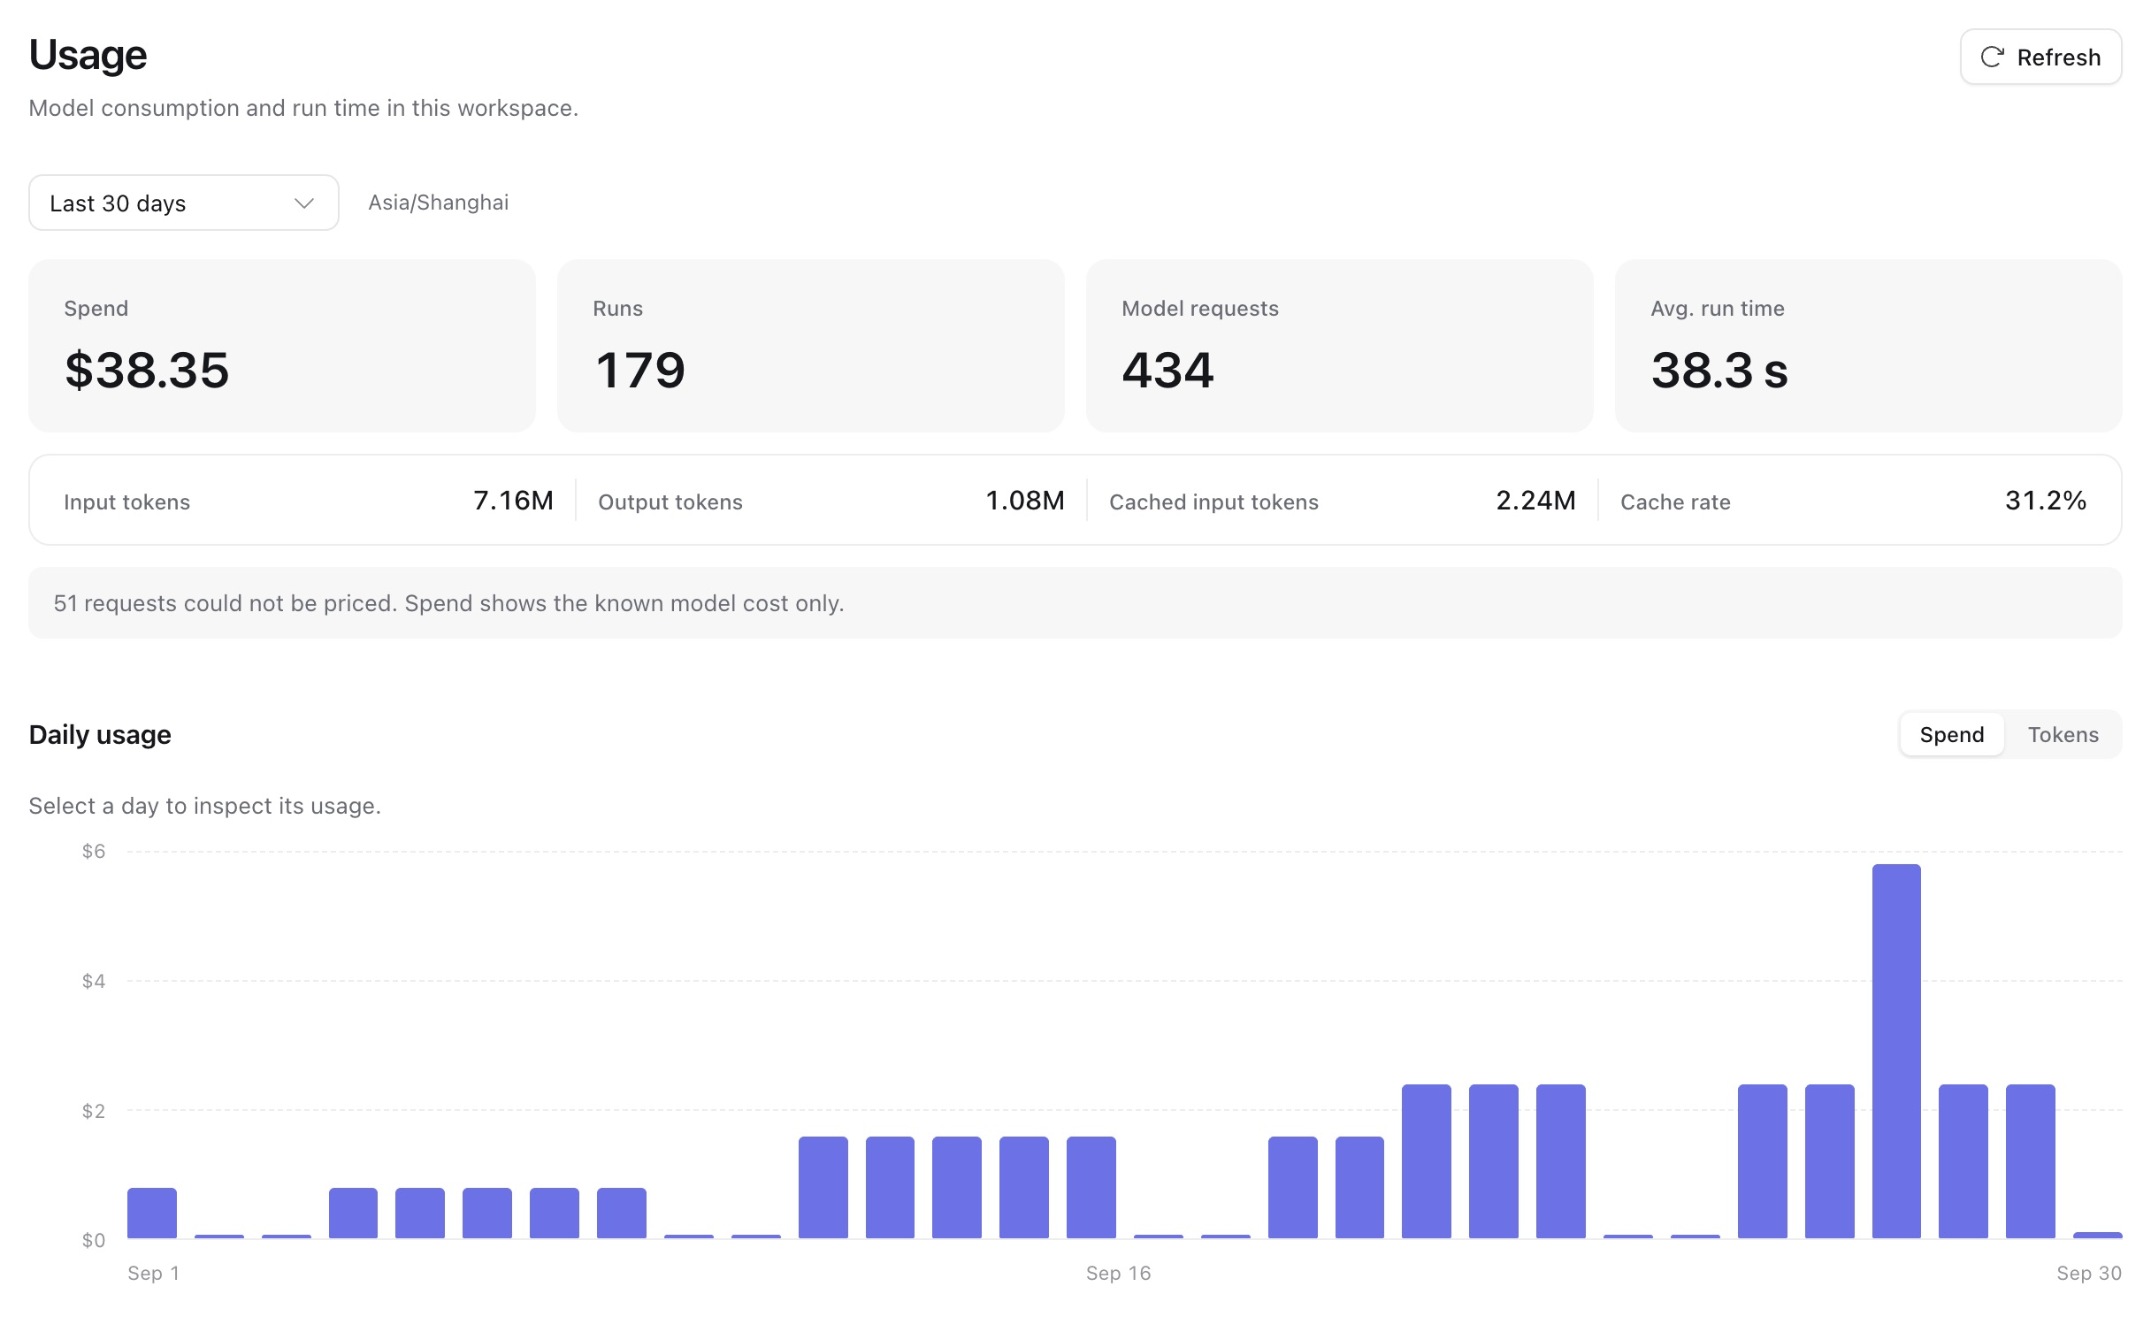Click the Output tokens 1.08M value
The width and height of the screenshot is (2151, 1317).
1024,501
